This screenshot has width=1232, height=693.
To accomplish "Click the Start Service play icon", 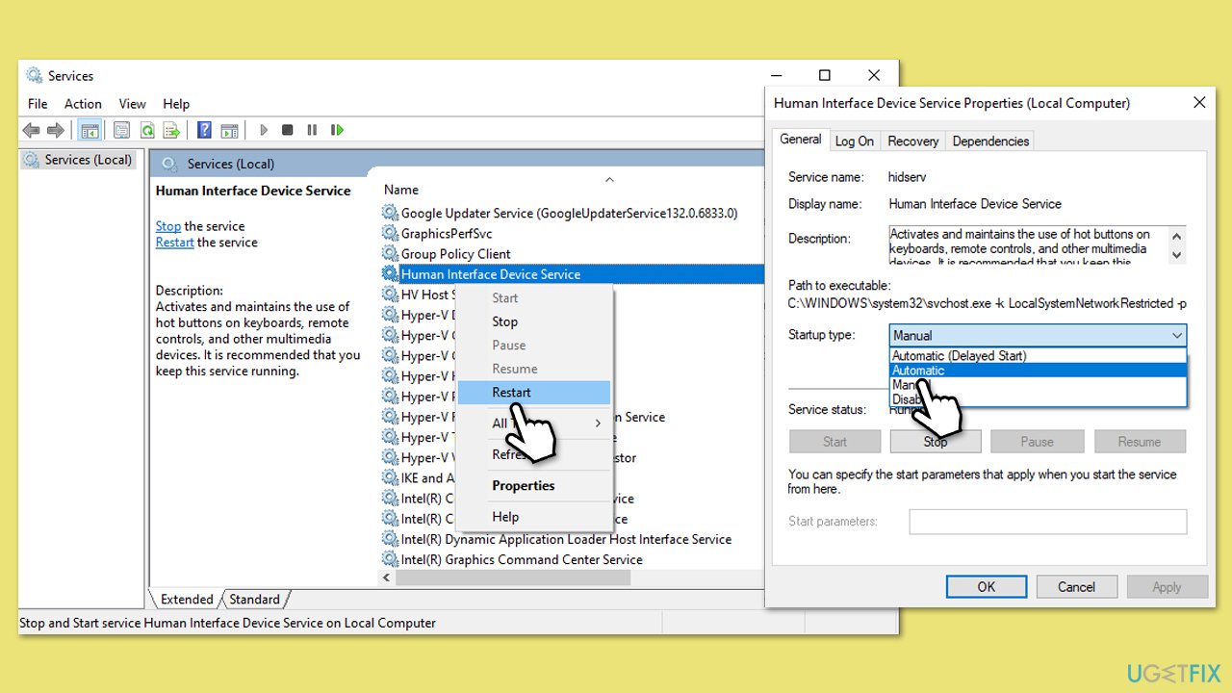I will point(263,130).
